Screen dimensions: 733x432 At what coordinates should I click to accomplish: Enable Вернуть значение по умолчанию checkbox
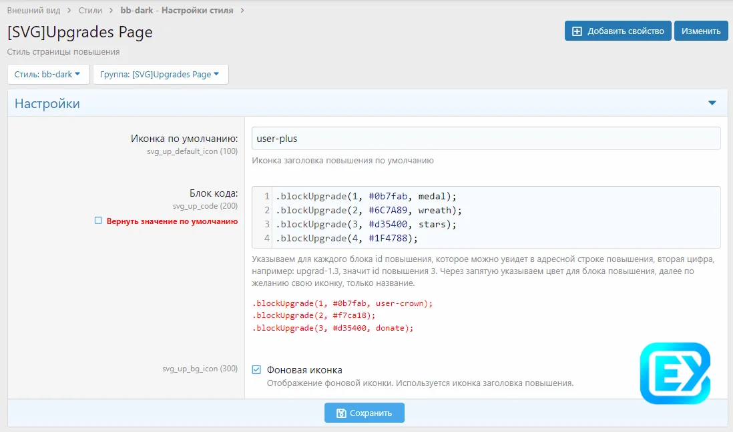[x=98, y=221]
